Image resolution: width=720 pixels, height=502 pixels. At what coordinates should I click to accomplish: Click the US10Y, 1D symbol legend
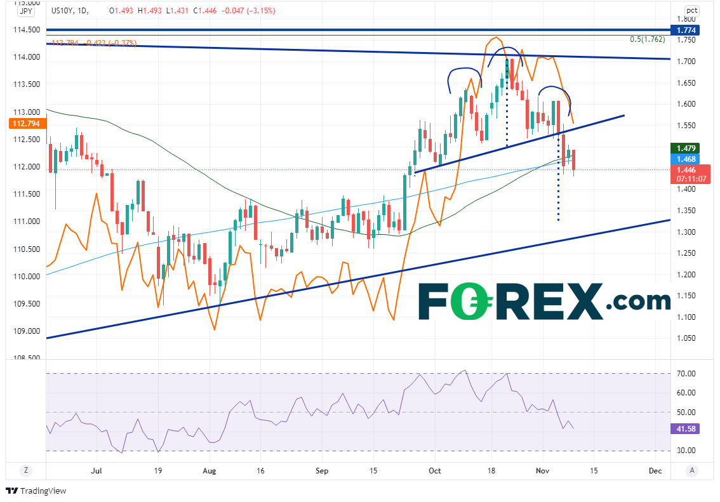(x=73, y=11)
